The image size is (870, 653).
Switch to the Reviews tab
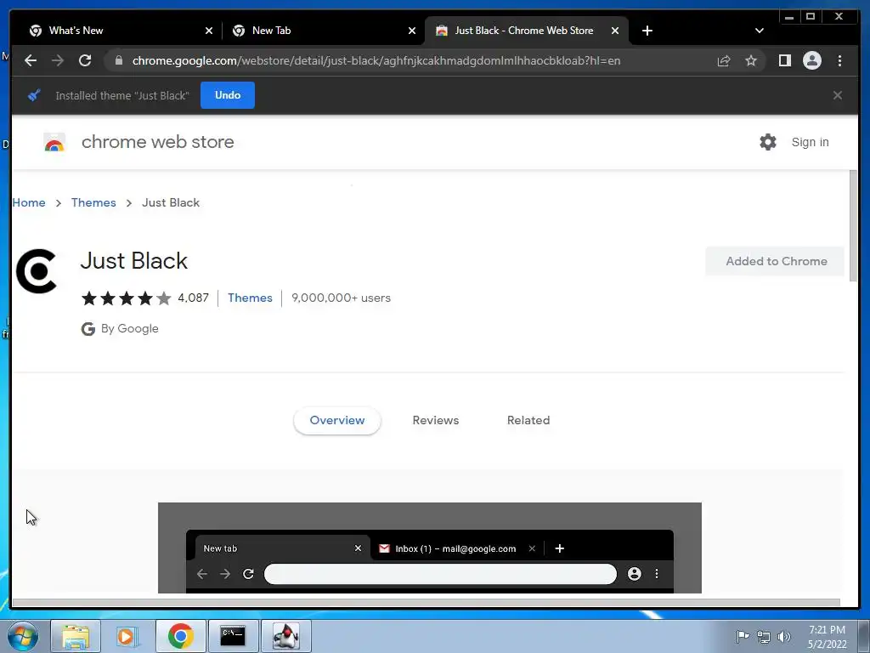coord(436,420)
